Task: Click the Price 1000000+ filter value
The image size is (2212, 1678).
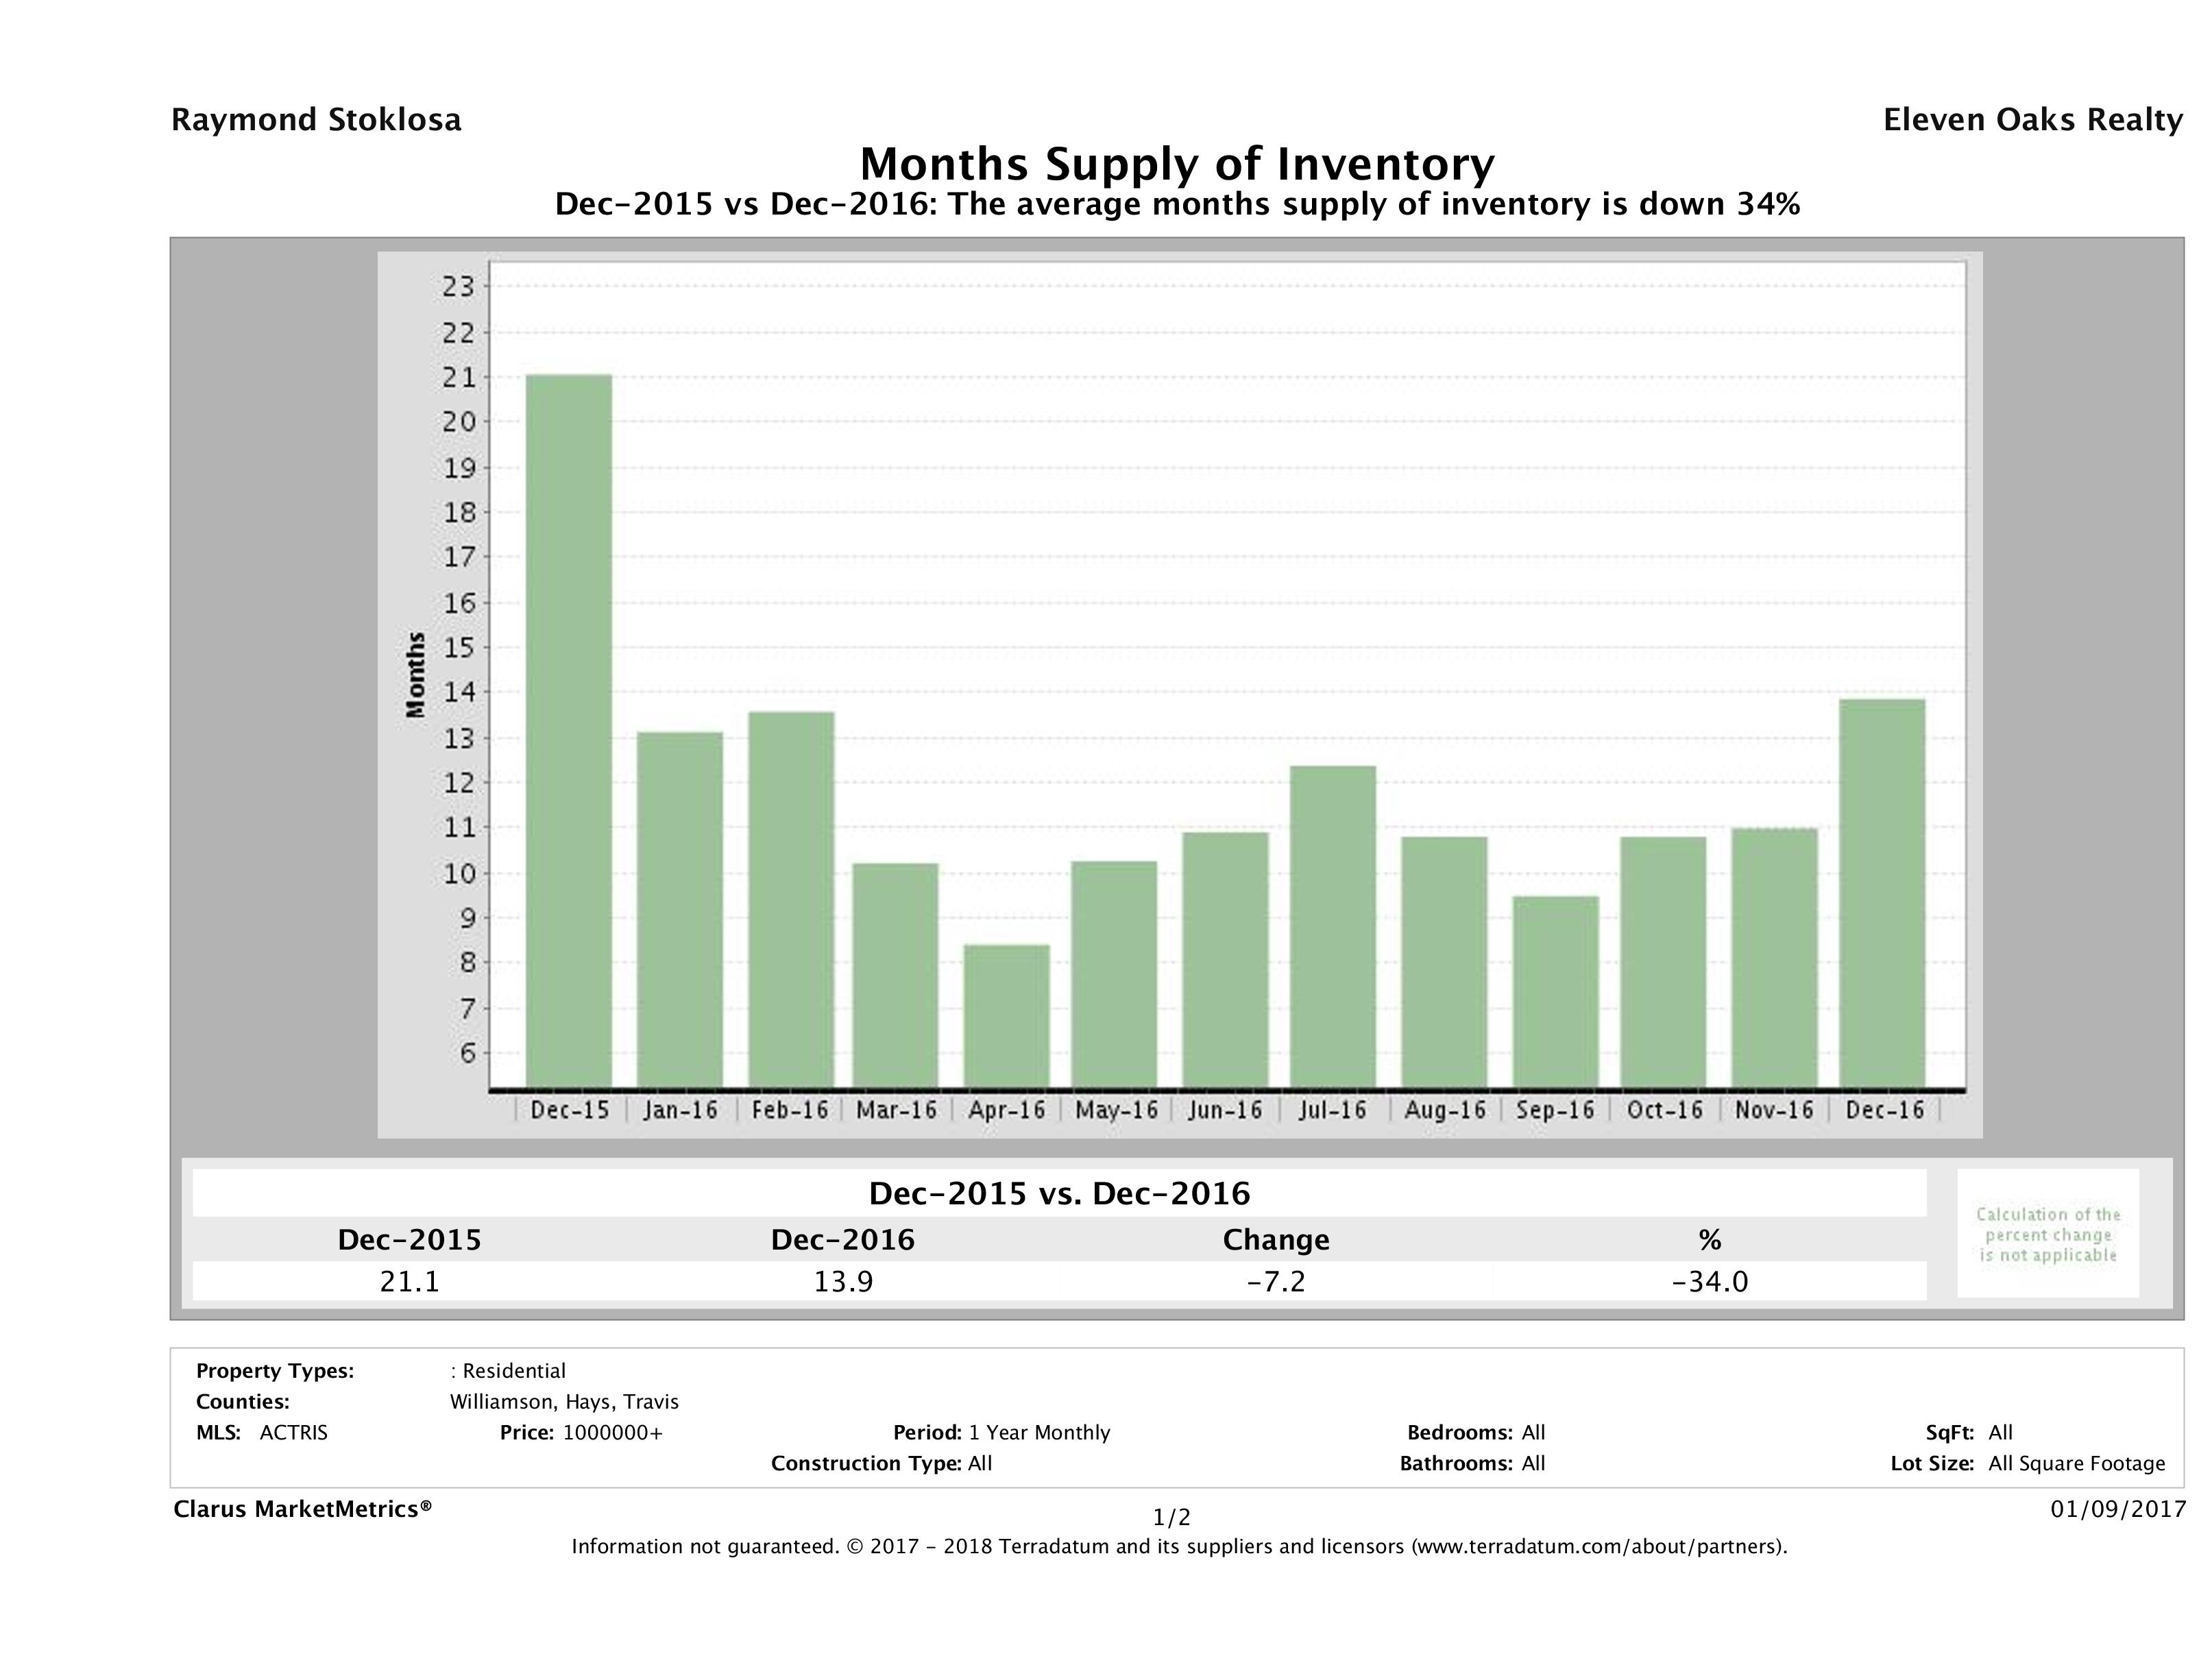Action: (612, 1432)
